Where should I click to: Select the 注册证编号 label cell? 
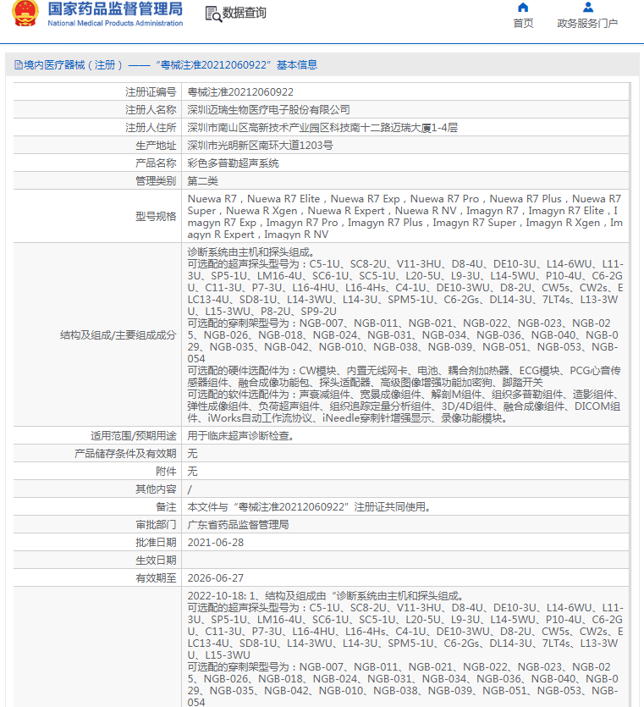(x=96, y=92)
